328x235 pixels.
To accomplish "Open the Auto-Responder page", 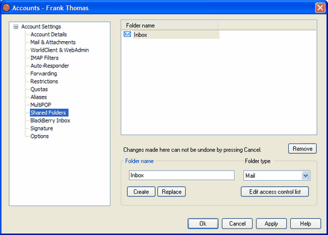I will click(x=50, y=66).
